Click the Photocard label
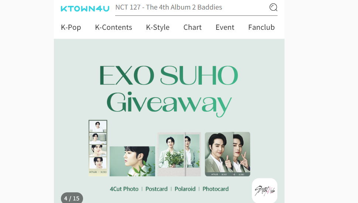The image size is (358, 203). pyautogui.click(x=216, y=189)
